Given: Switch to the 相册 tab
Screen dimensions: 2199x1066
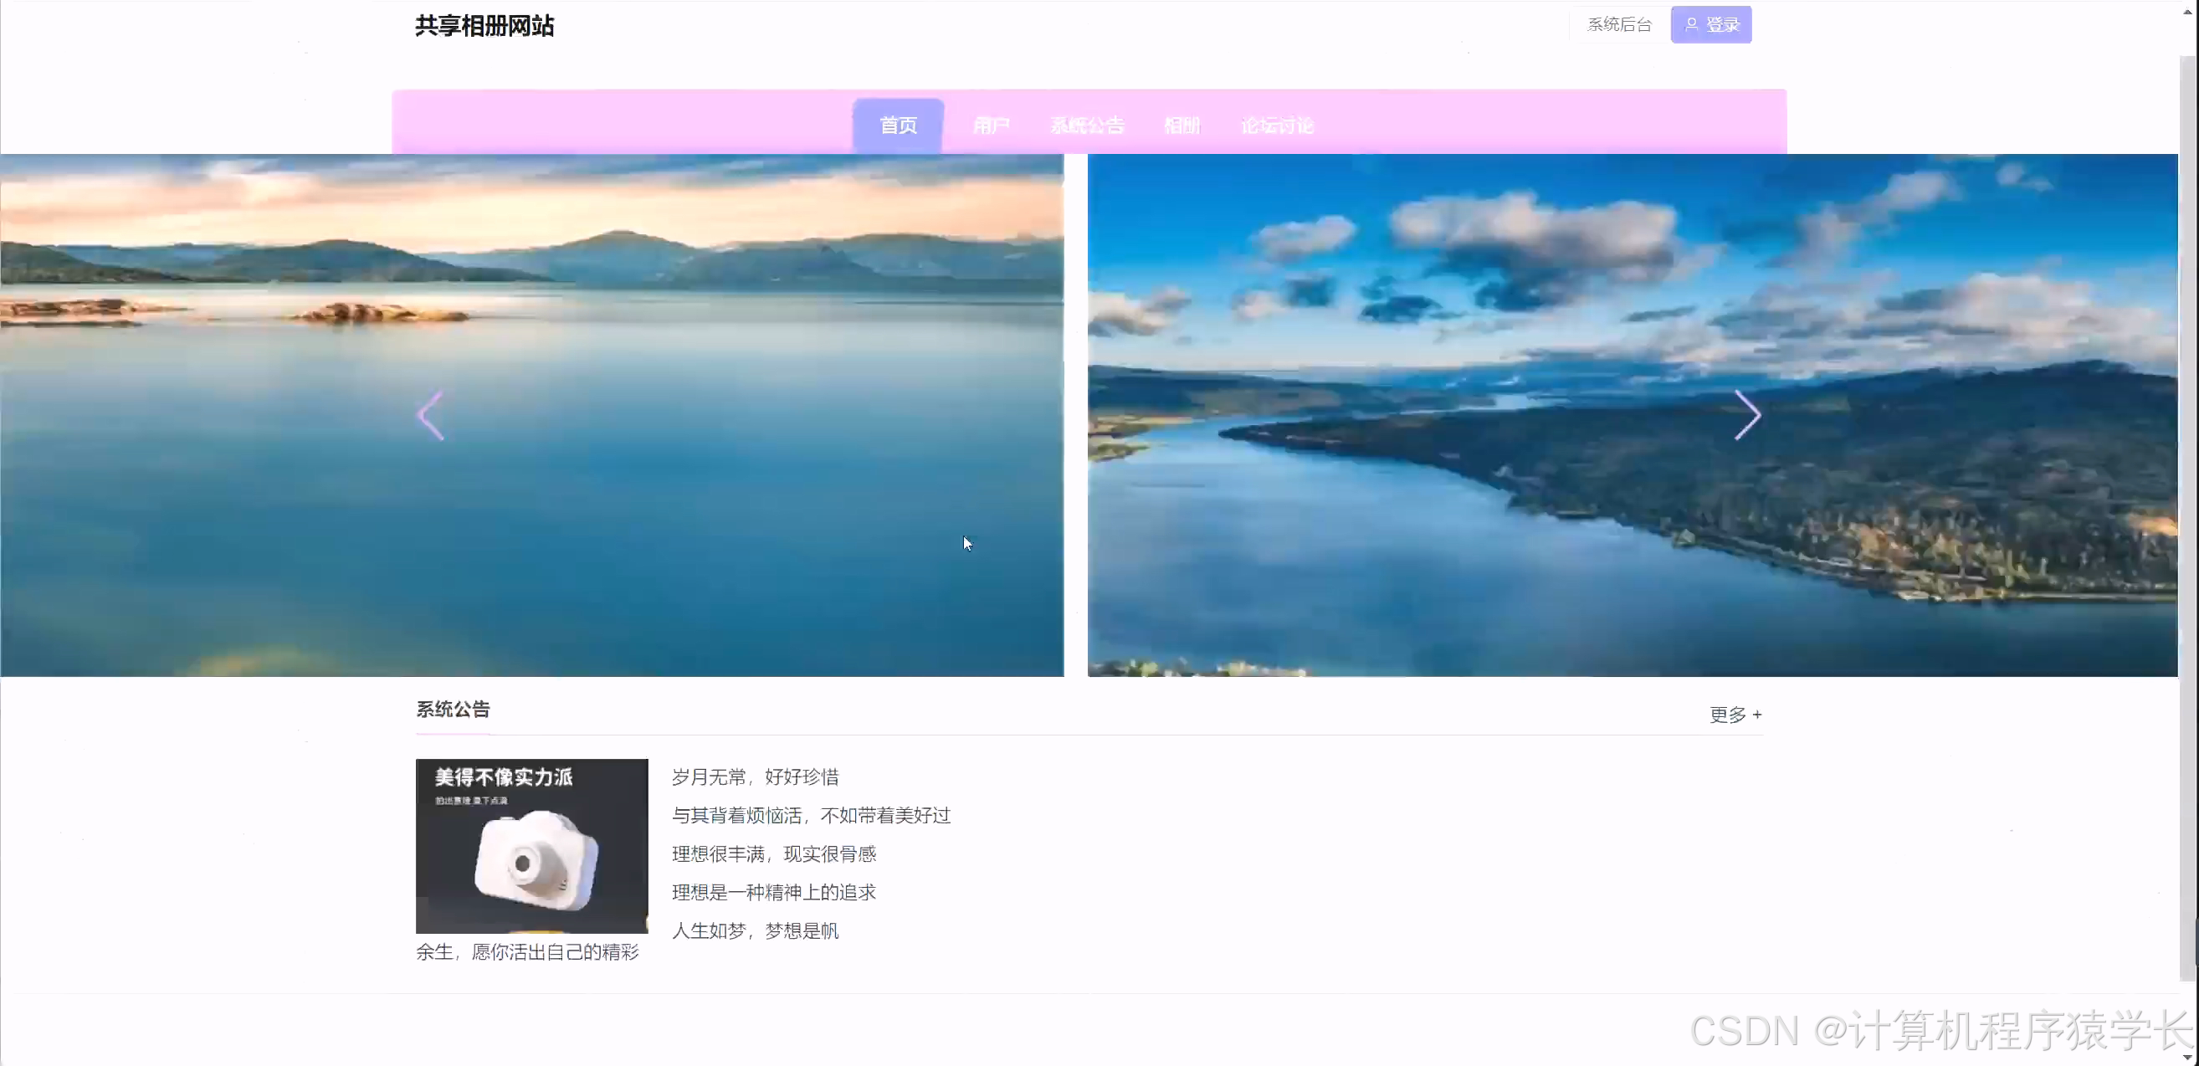Looking at the screenshot, I should point(1182,125).
